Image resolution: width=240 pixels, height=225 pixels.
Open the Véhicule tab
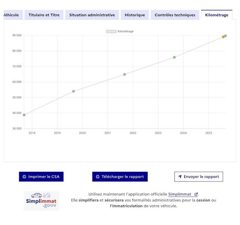point(13,15)
